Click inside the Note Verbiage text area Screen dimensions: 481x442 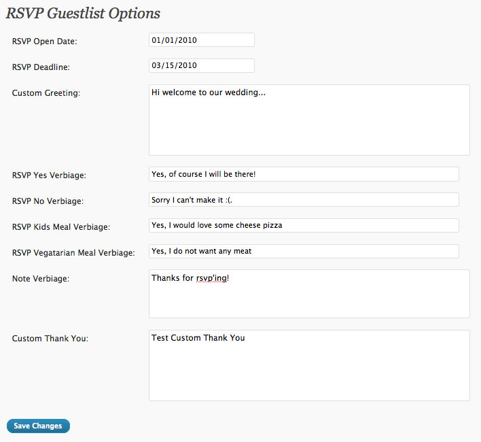(x=309, y=294)
